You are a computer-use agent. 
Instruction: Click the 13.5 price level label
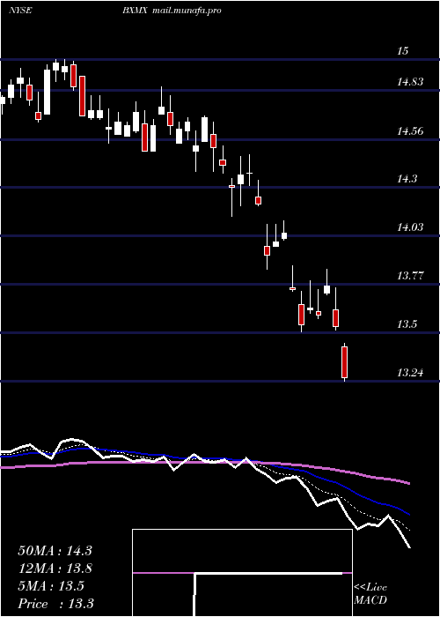(407, 324)
